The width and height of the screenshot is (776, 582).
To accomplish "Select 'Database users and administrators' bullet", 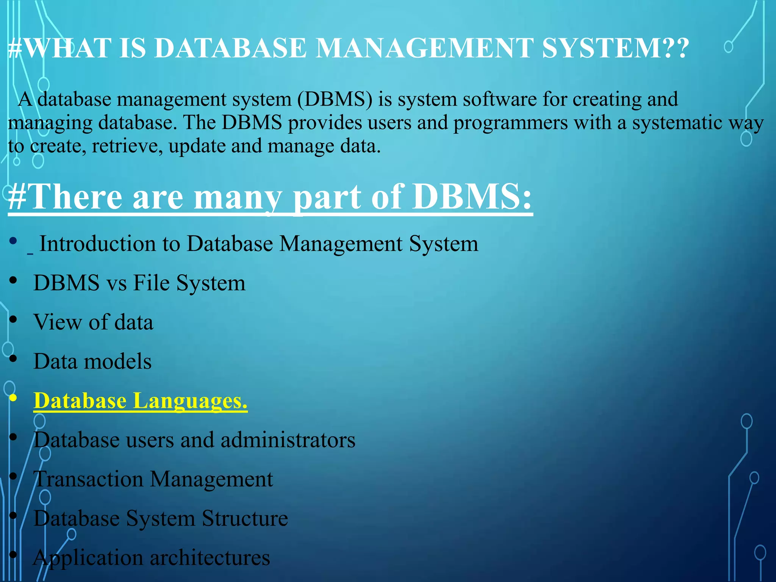I will pyautogui.click(x=194, y=440).
